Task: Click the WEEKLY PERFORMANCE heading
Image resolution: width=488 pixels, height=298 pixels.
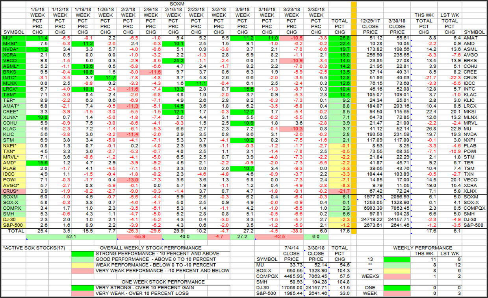Action: 422,248
